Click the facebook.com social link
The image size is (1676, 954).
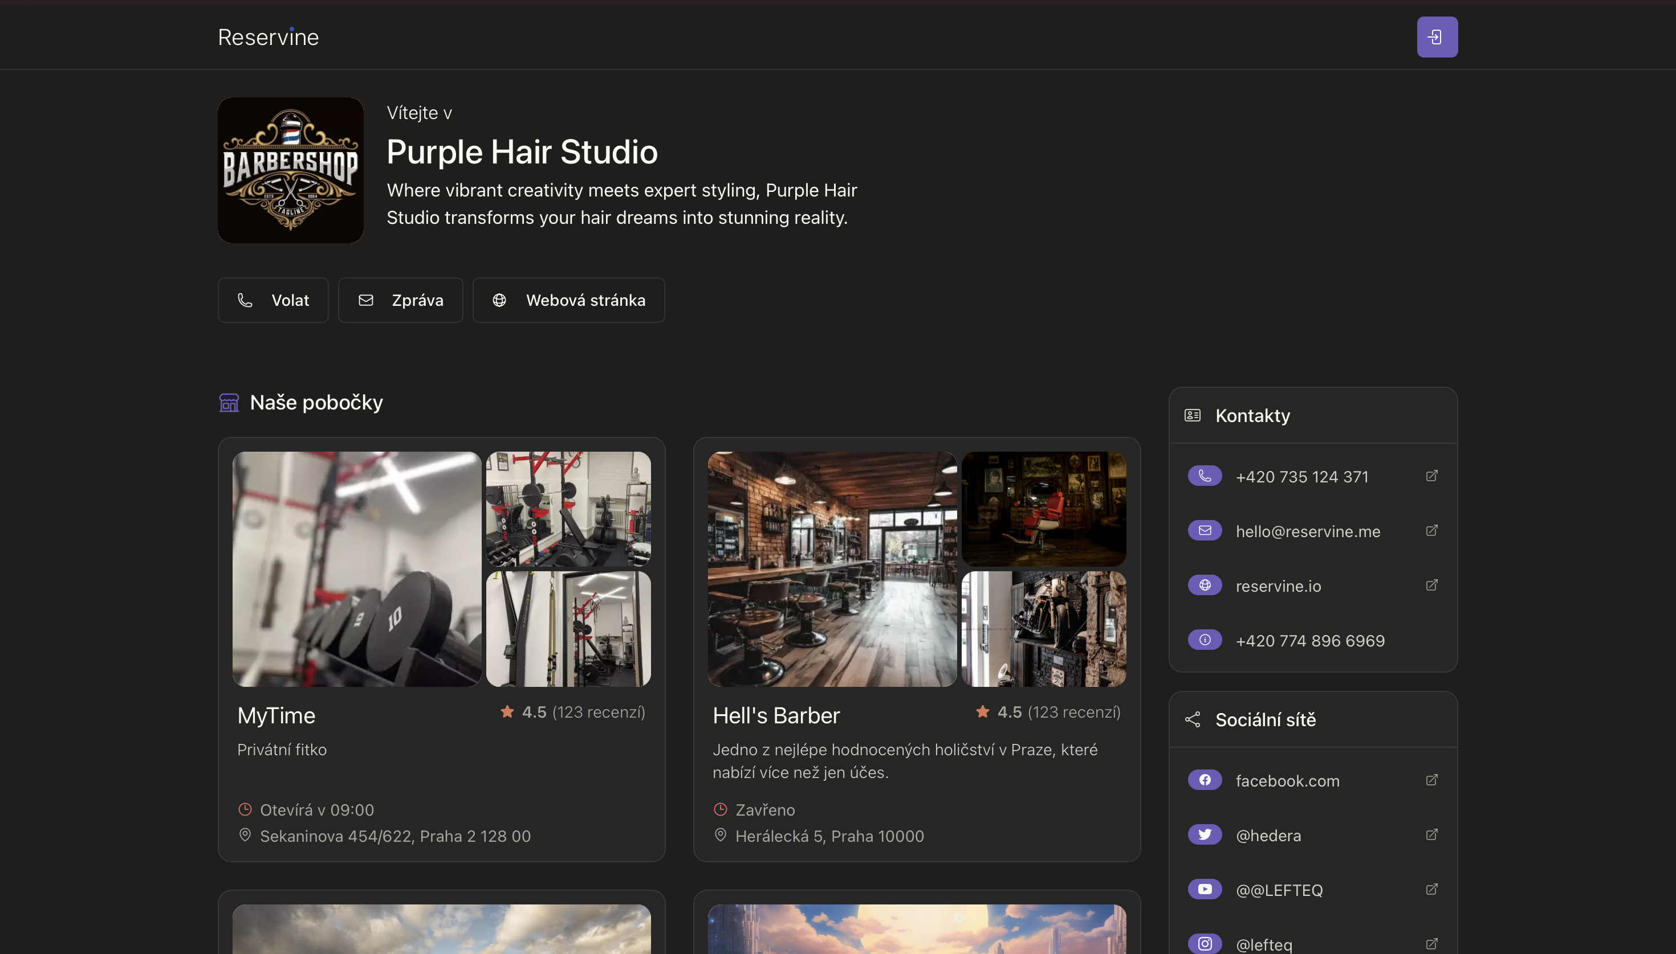tap(1287, 781)
